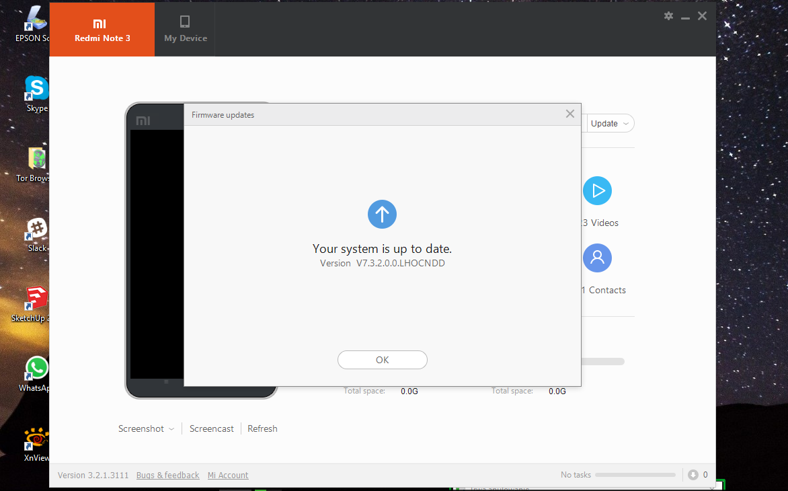
Task: Open the Redmi Note 3 tab
Action: (102, 29)
